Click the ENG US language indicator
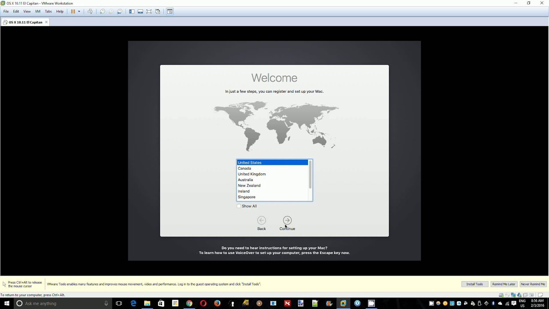 click(522, 303)
